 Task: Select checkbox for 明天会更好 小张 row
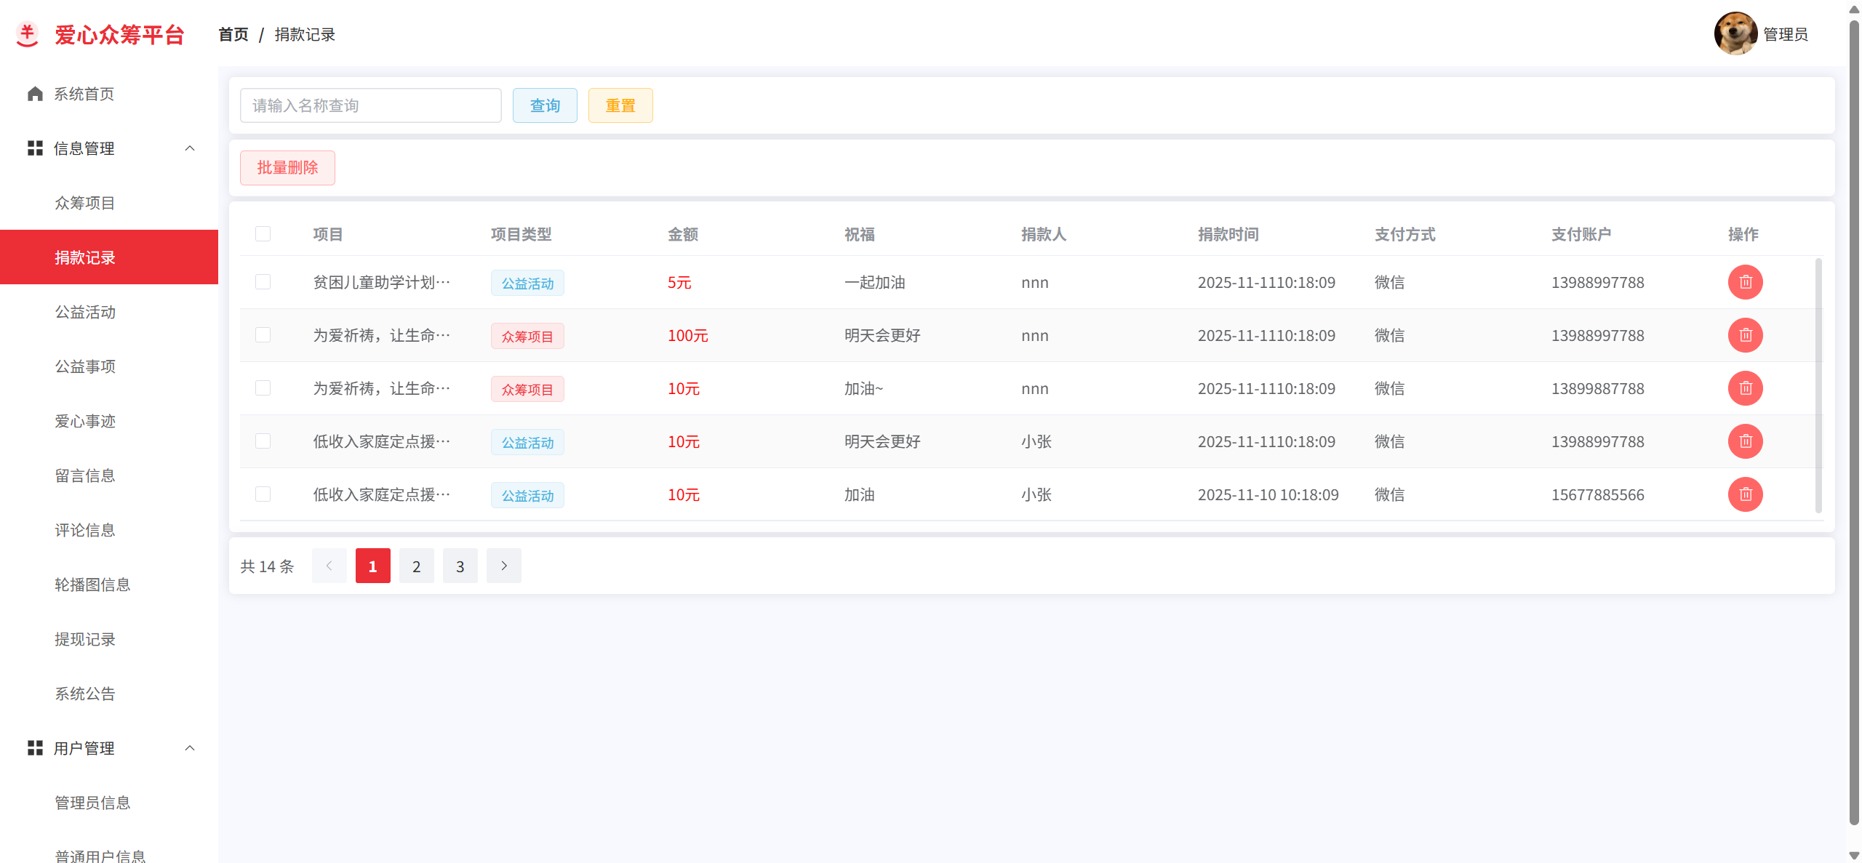coord(263,441)
